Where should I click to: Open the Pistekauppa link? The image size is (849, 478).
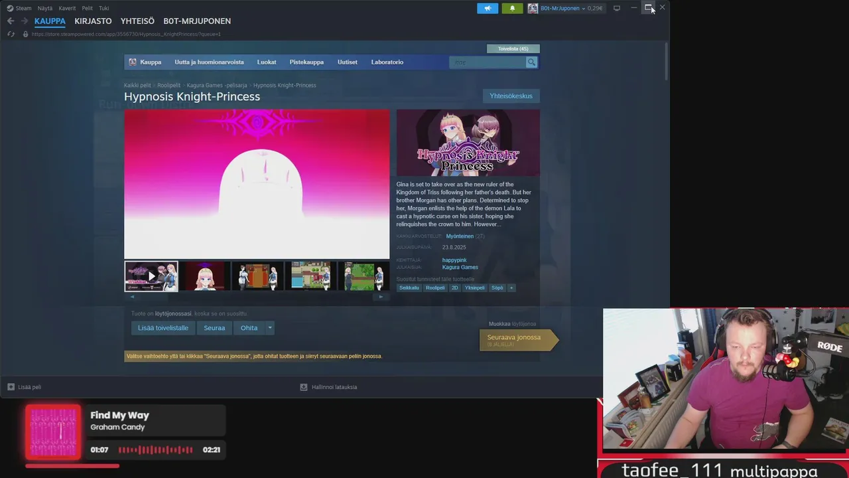(x=306, y=62)
